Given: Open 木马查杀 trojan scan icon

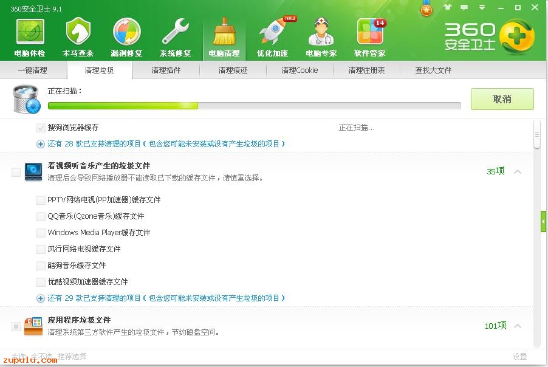Looking at the screenshot, I should [78, 38].
